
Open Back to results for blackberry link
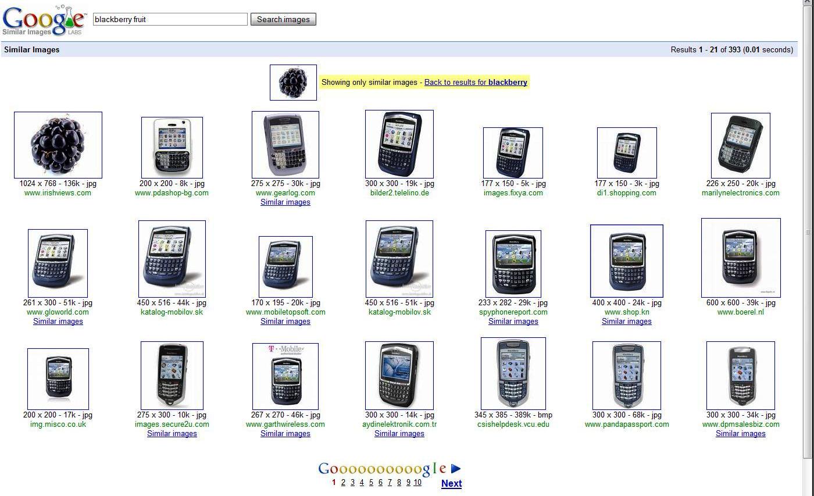[476, 82]
